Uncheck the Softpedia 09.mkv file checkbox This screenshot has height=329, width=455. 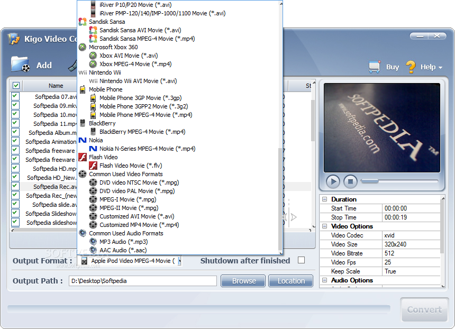(15, 105)
